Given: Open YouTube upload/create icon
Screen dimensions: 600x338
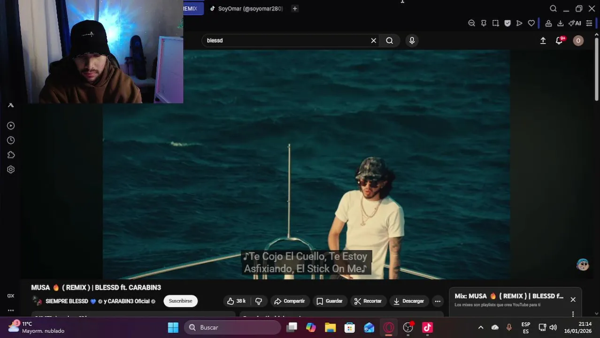Looking at the screenshot, I should pos(543,40).
